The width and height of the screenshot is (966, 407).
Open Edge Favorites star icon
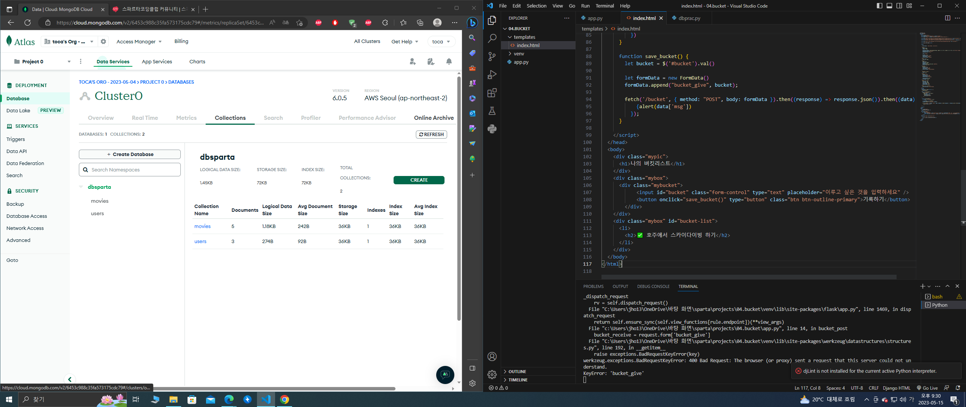(403, 23)
